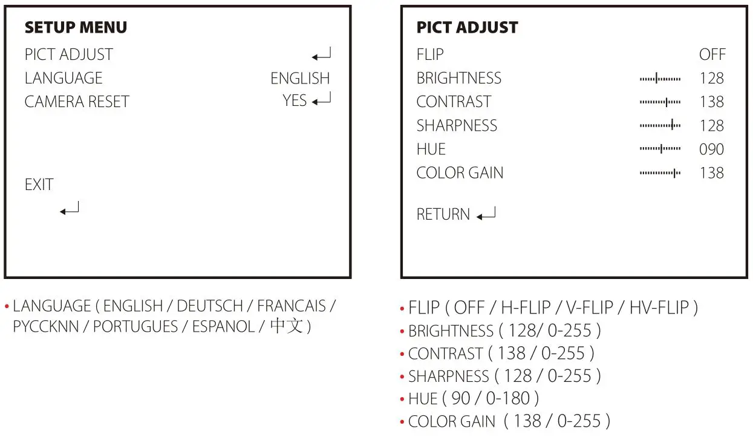
Task: Select the PICT ADJUST menu item
Action: coord(68,54)
